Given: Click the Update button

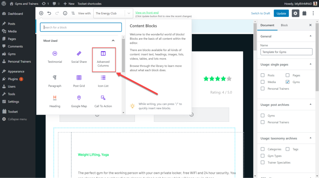Looking at the screenshot, I should coord(281,13).
